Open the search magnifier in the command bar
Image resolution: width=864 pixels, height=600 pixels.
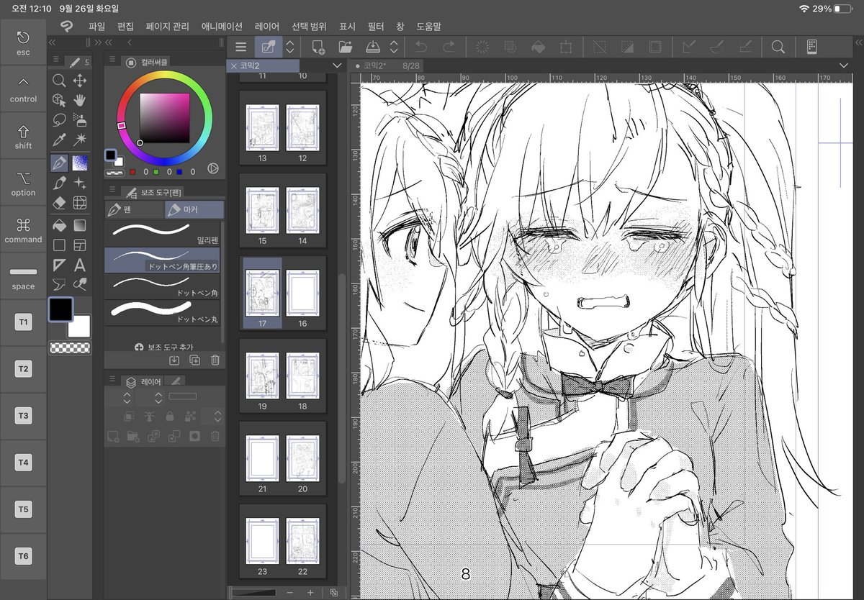(778, 47)
